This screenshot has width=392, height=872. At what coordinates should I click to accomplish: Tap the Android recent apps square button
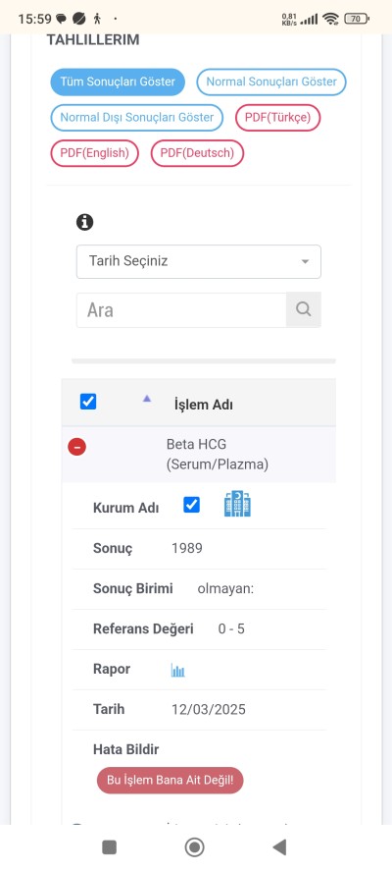point(110,847)
